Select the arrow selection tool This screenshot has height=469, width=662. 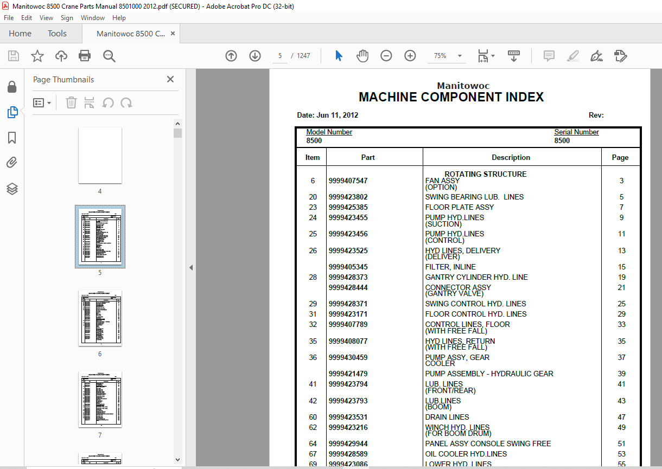tap(339, 56)
